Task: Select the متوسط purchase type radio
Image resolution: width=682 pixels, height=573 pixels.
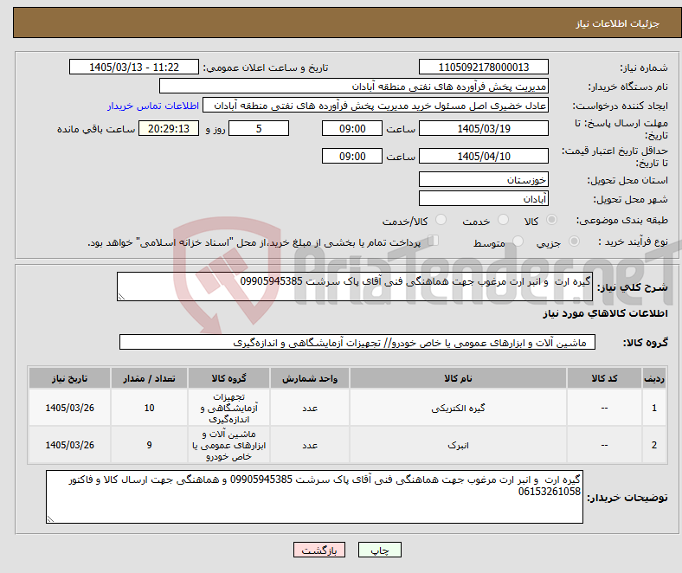Action: pyautogui.click(x=518, y=241)
